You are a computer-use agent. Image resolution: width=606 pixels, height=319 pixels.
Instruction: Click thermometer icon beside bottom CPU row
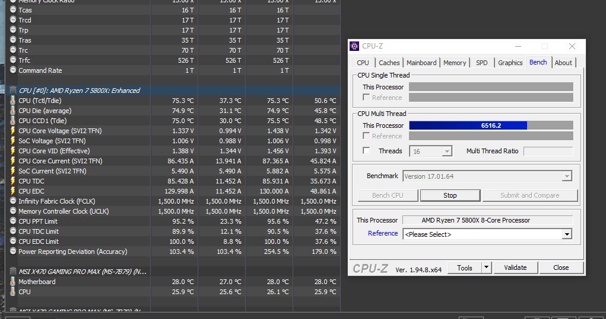click(x=12, y=292)
